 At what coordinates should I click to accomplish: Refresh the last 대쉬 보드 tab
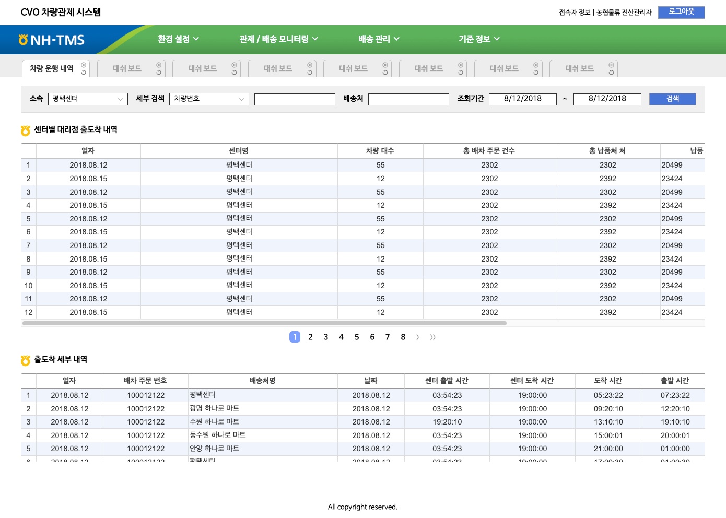[x=611, y=72]
